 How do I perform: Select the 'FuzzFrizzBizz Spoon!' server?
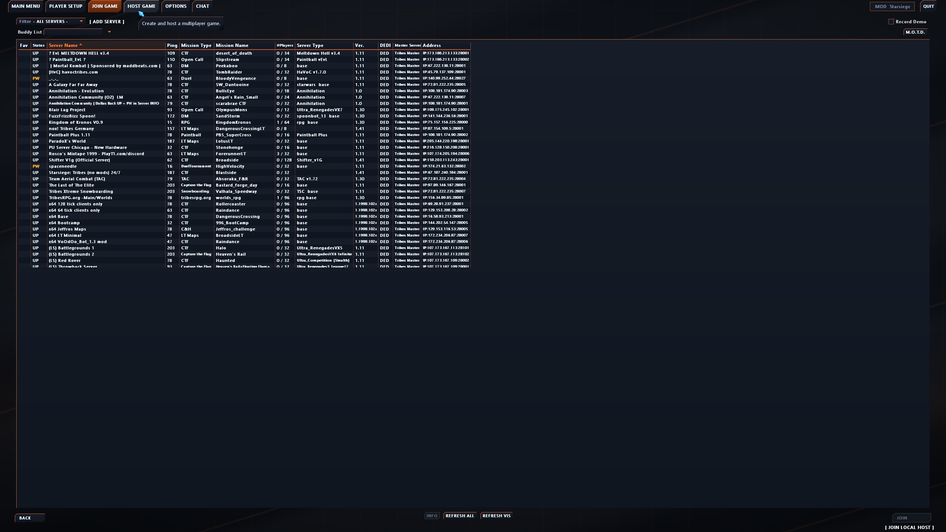coord(244,116)
